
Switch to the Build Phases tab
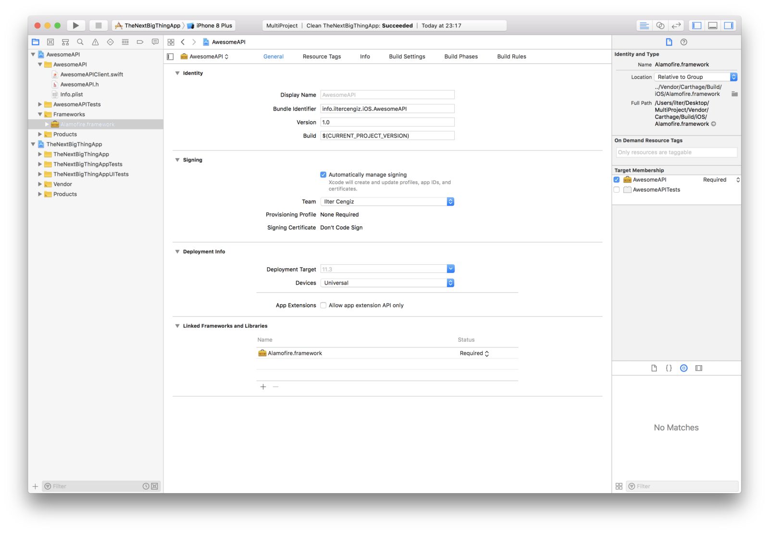pyautogui.click(x=461, y=57)
